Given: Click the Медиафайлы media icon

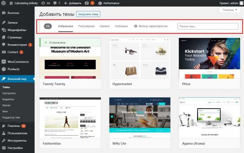Looking at the screenshot, I should pyautogui.click(x=4, y=30).
